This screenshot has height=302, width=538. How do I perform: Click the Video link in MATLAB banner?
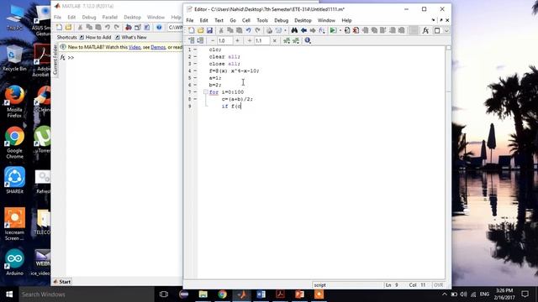[134, 47]
